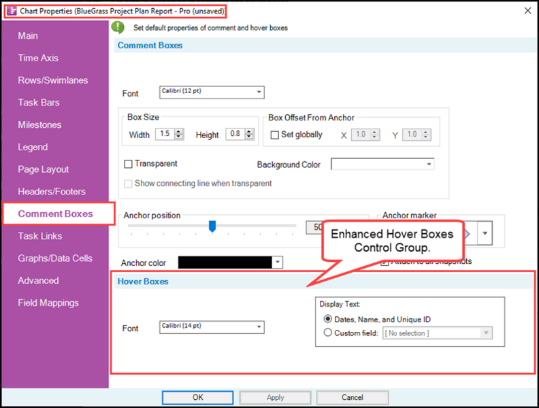
Task: Select the Custom field radio button
Action: click(328, 333)
